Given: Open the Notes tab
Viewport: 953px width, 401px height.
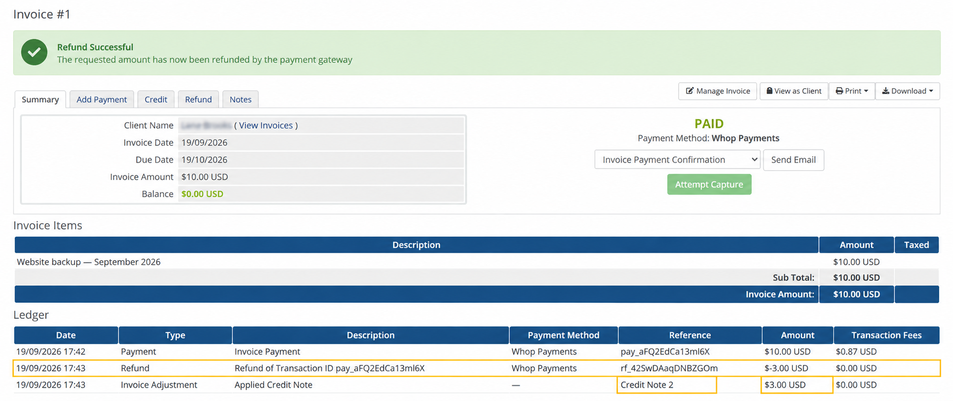Looking at the screenshot, I should pos(240,100).
